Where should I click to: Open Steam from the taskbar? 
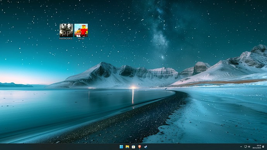click(x=145, y=147)
